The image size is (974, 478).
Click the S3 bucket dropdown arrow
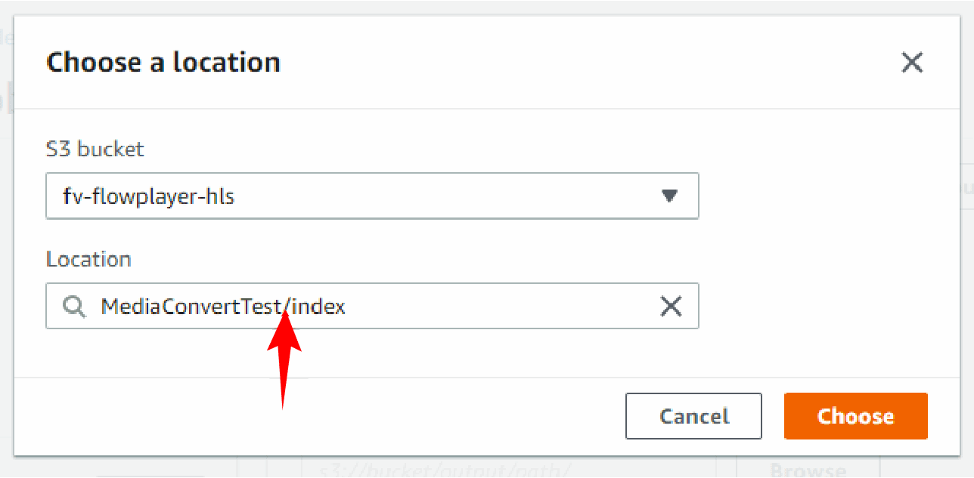668,196
